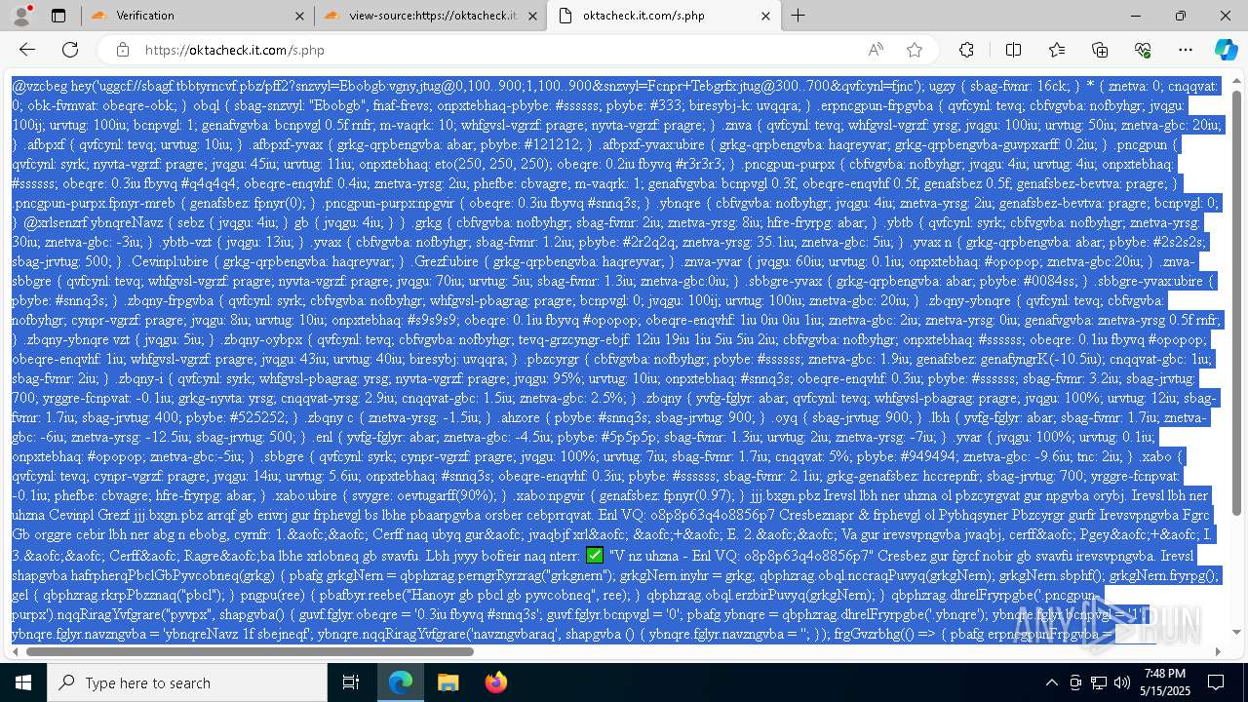Show hidden system tray icons
The height and width of the screenshot is (702, 1248).
coord(1051,682)
